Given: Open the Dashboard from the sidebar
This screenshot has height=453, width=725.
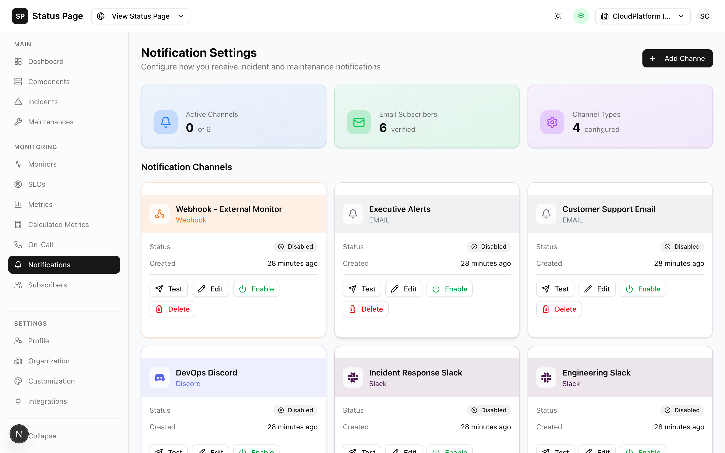Looking at the screenshot, I should [46, 61].
